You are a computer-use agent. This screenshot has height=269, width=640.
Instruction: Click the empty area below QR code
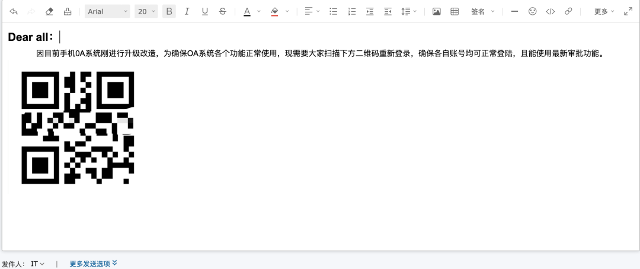320,220
